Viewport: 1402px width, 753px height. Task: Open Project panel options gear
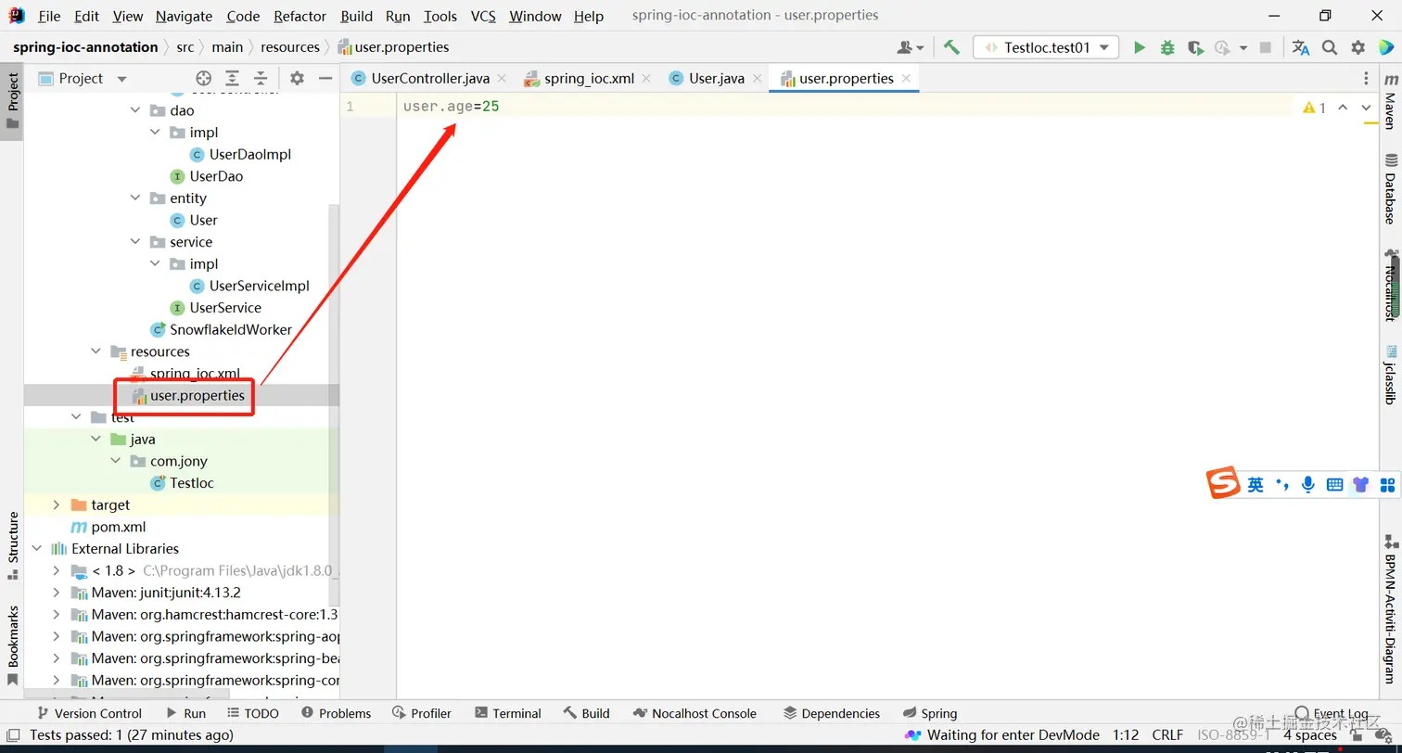[297, 79]
